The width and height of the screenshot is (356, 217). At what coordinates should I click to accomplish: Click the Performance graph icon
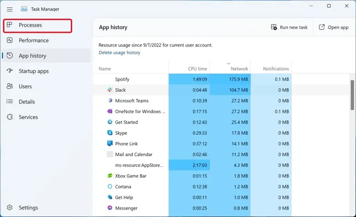10,40
